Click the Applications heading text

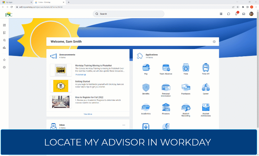(152, 55)
